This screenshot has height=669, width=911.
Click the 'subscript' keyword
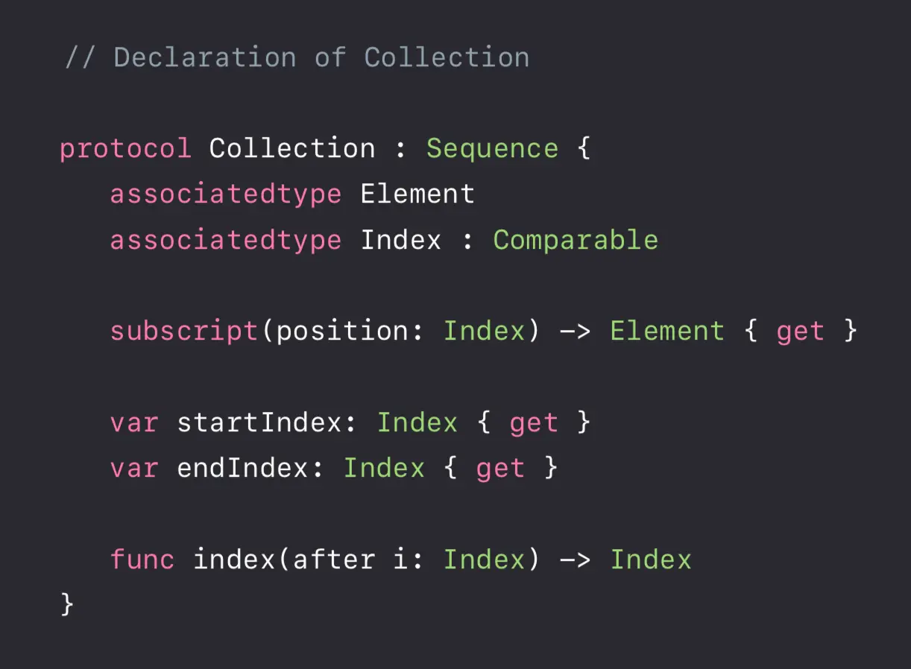click(184, 332)
